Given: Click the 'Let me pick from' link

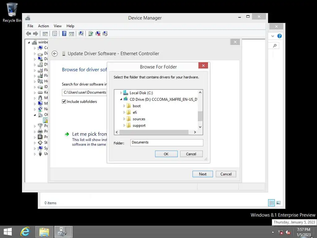Looking at the screenshot, I should click(x=89, y=134).
